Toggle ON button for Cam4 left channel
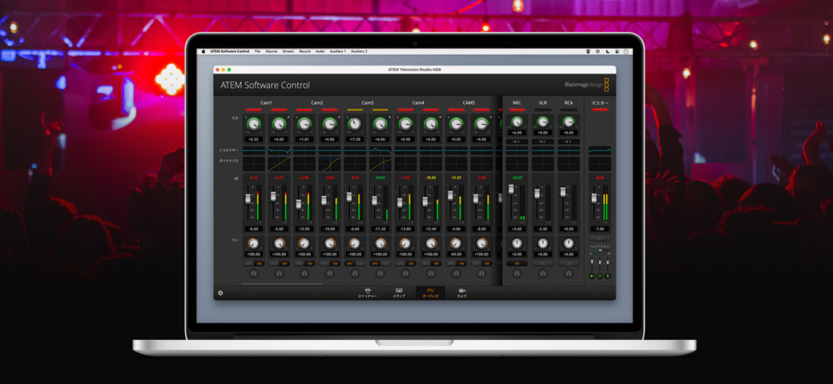This screenshot has width=833, height=384. (x=411, y=263)
